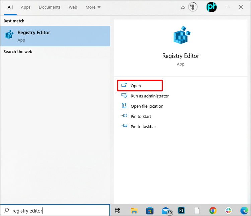Launch File Explorer from taskbar

click(134, 211)
